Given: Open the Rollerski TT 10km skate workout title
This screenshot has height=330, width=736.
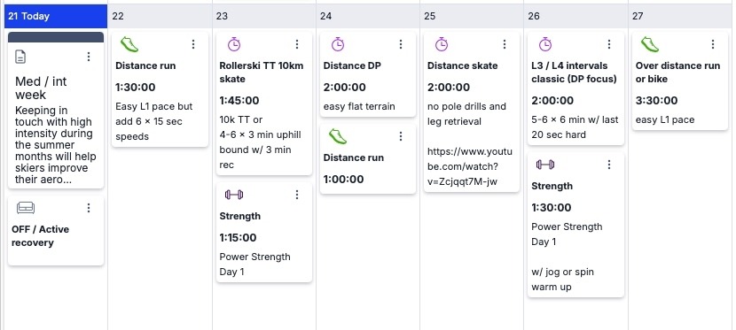Looking at the screenshot, I should tap(262, 72).
